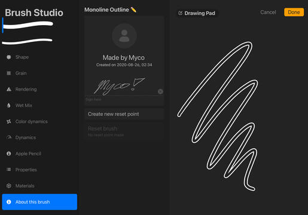Screen dimensions: 308x215
Task: Open the Apple Pencil info icon
Action: point(9,153)
